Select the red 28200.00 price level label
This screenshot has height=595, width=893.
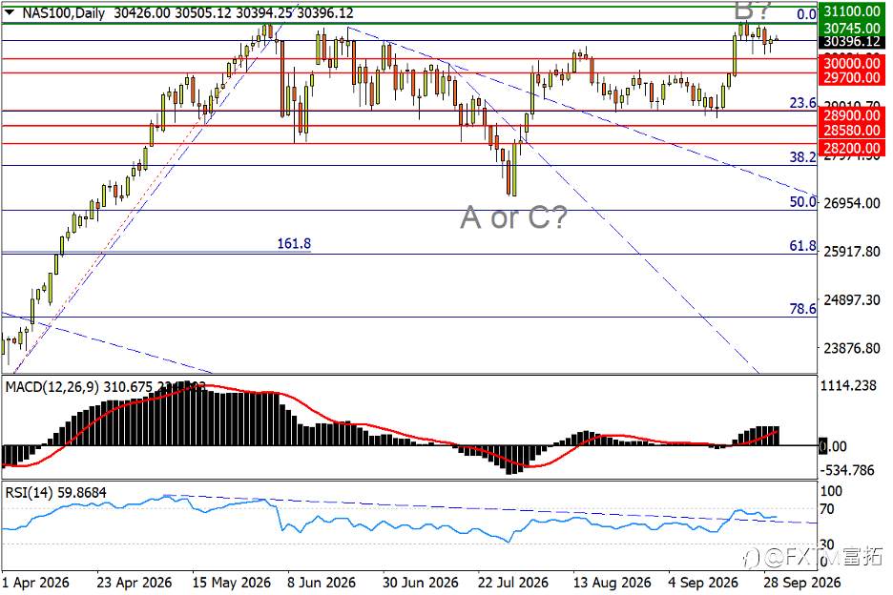coord(852,148)
